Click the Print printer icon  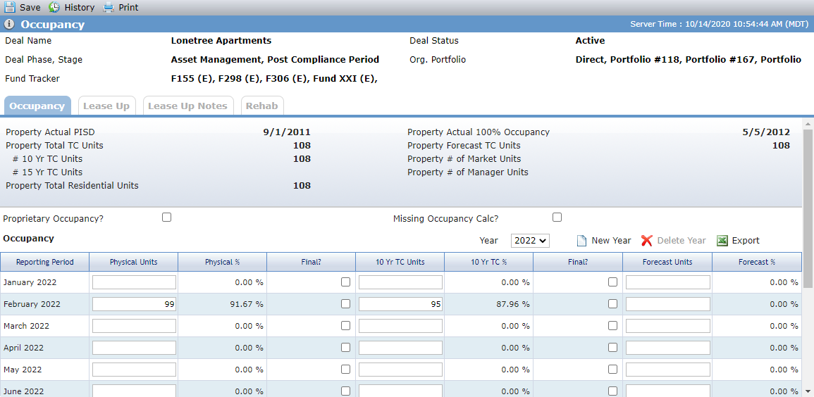108,7
